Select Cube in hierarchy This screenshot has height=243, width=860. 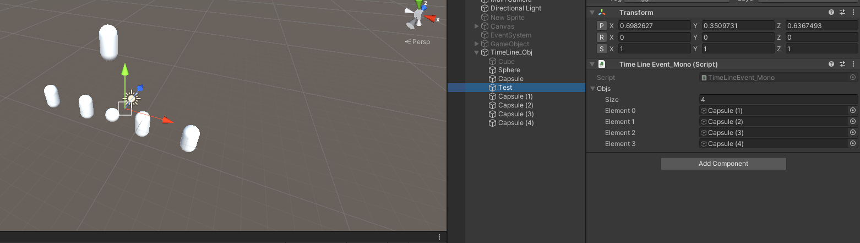(x=506, y=62)
